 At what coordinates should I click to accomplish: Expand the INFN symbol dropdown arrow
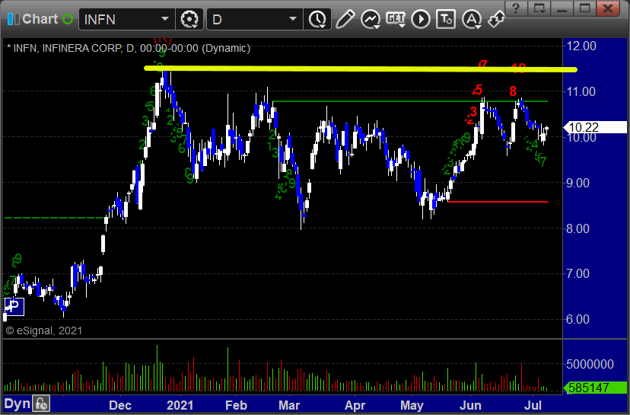coord(165,19)
